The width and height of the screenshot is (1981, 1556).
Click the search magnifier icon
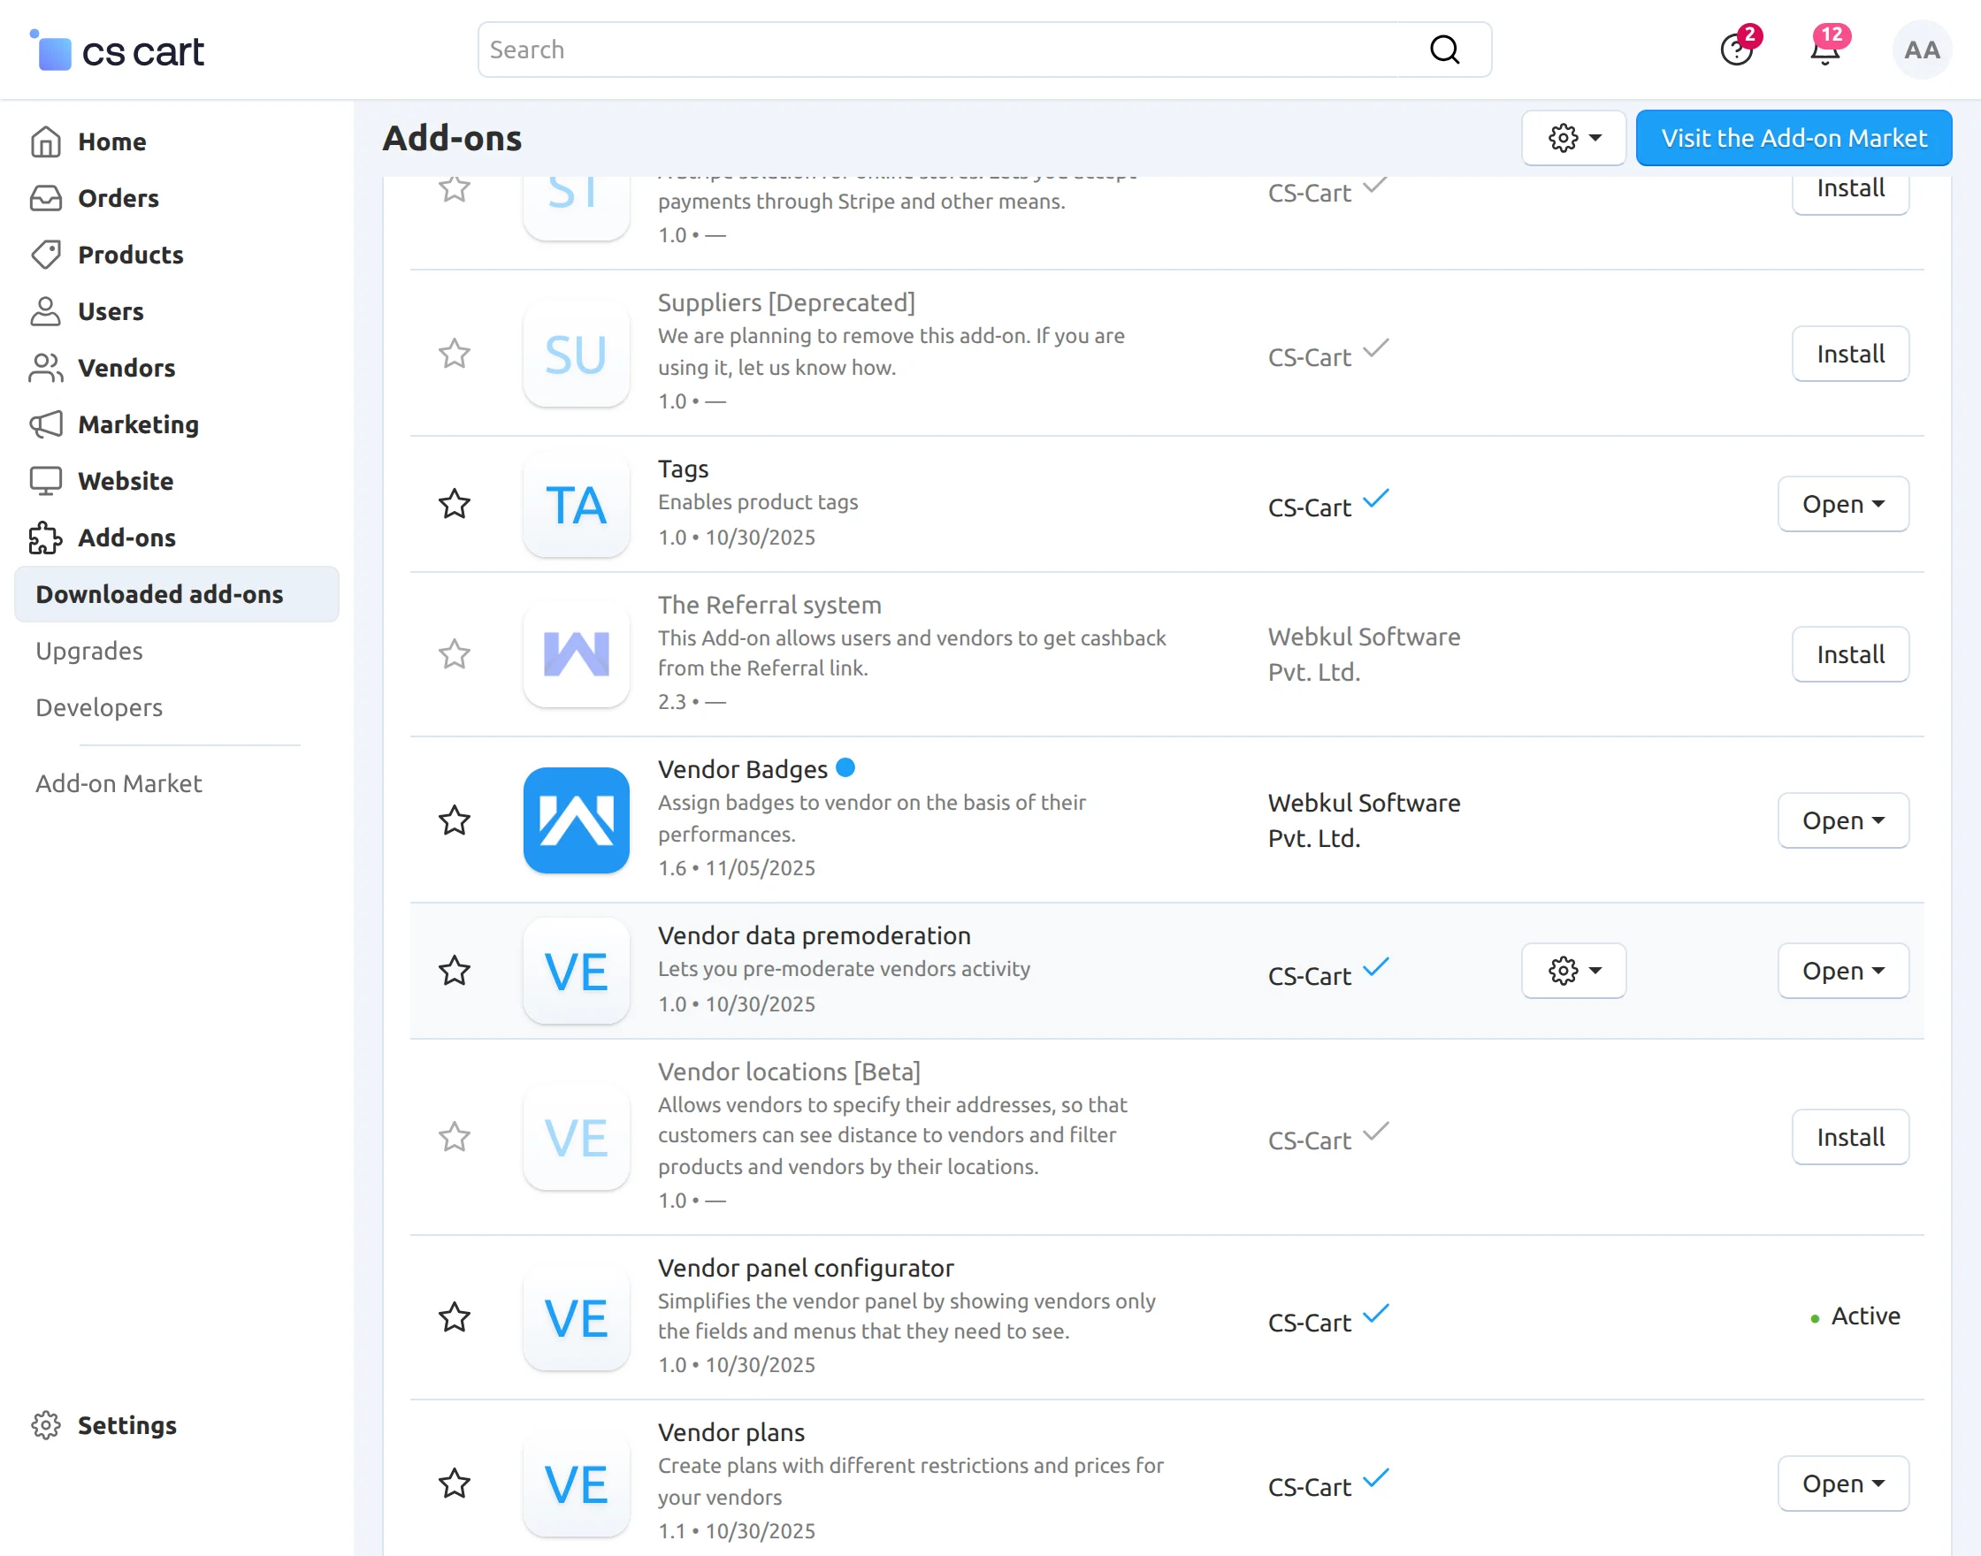(x=1444, y=50)
